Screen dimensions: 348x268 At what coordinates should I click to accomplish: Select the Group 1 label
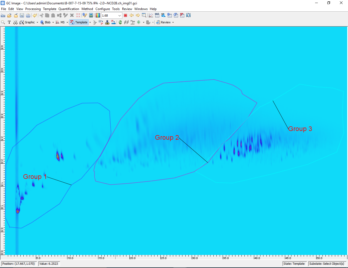35,177
